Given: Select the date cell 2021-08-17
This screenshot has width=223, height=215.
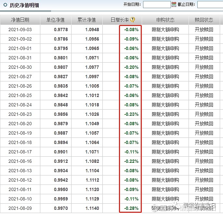Looking at the screenshot, I should pyautogui.click(x=20, y=152).
